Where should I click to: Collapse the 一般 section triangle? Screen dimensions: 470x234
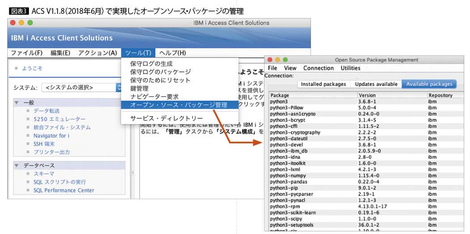tap(17, 103)
